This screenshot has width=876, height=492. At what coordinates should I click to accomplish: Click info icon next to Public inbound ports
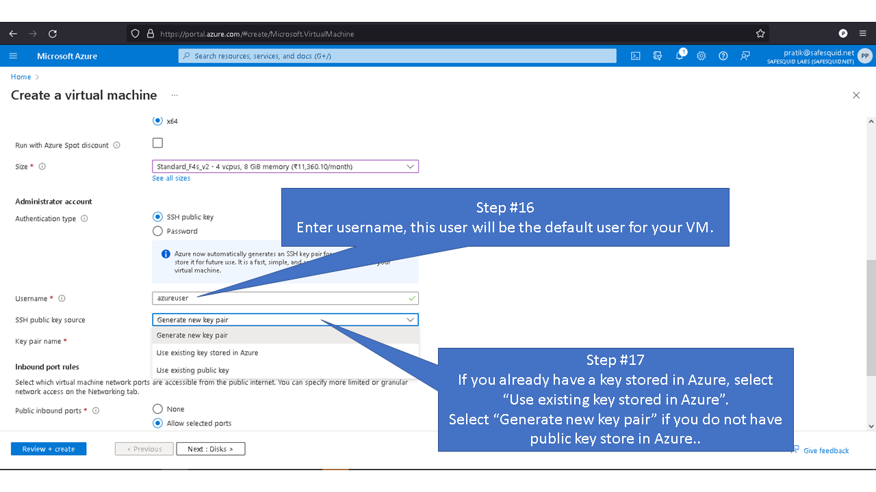coord(96,411)
